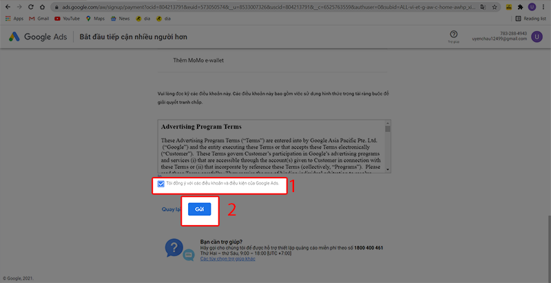
Task: Open Chrome three-dot menu
Action: [544, 7]
